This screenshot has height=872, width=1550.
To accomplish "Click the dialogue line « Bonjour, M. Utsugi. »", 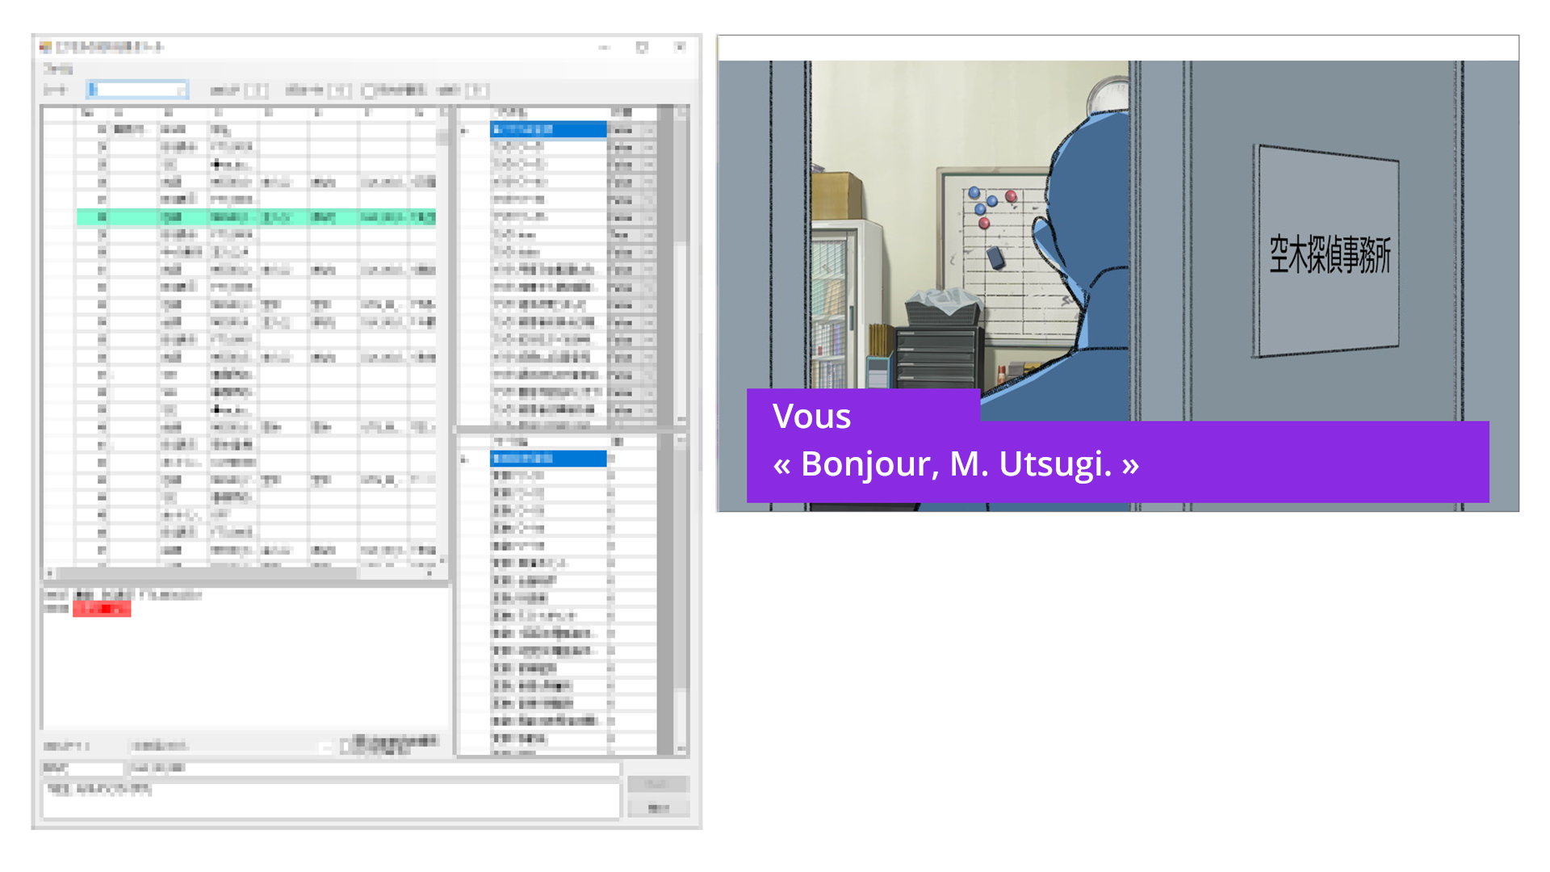I will (956, 463).
